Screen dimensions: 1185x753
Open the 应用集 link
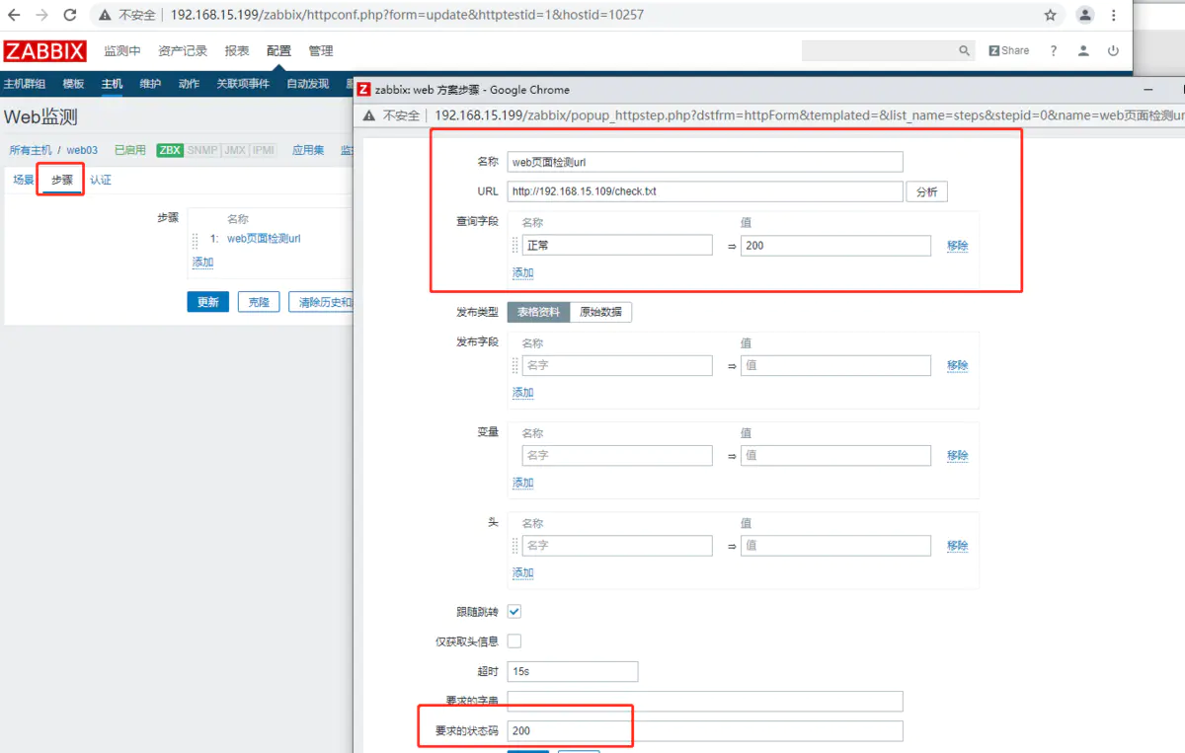[x=308, y=150]
